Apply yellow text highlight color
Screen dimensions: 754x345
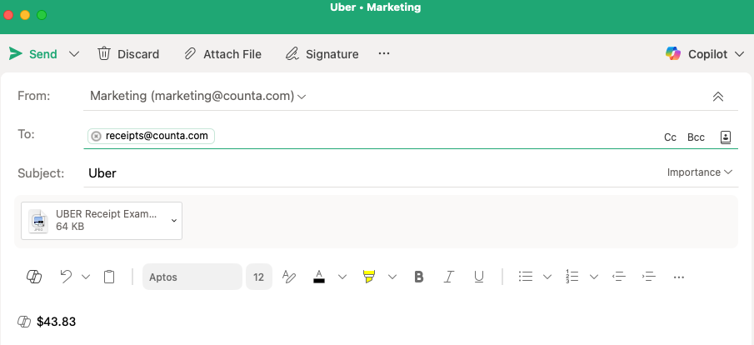coord(370,277)
